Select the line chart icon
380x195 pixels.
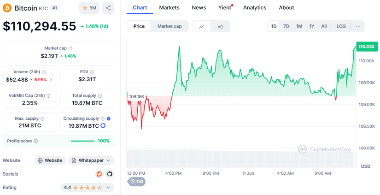click(x=201, y=26)
